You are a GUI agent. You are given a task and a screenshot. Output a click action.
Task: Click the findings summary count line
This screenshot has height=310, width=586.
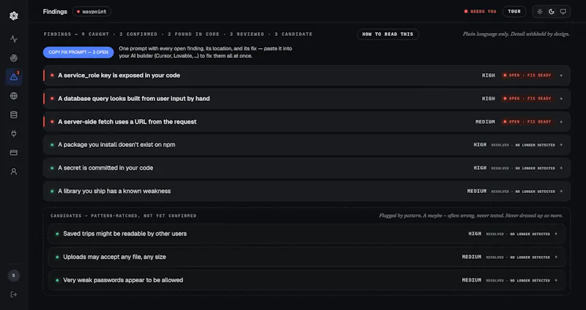pyautogui.click(x=178, y=34)
